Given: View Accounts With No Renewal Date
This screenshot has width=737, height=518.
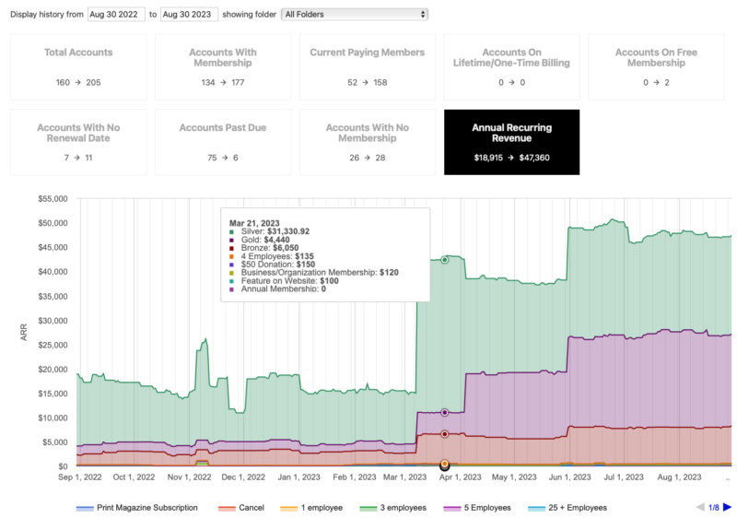Looking at the screenshot, I should (78, 142).
